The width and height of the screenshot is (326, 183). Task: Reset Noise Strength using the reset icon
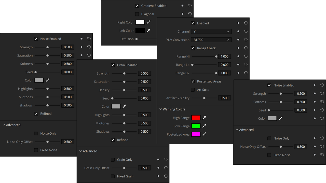point(89,47)
